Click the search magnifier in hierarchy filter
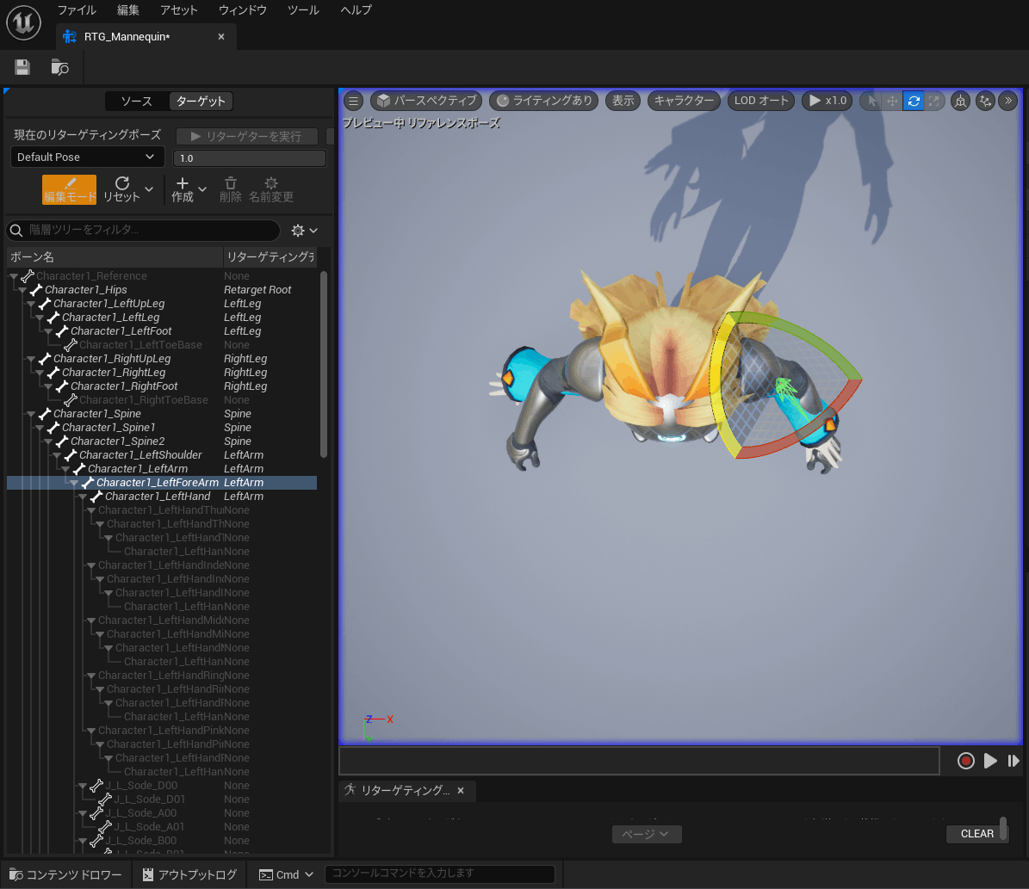1029x889 pixels. click(x=16, y=230)
